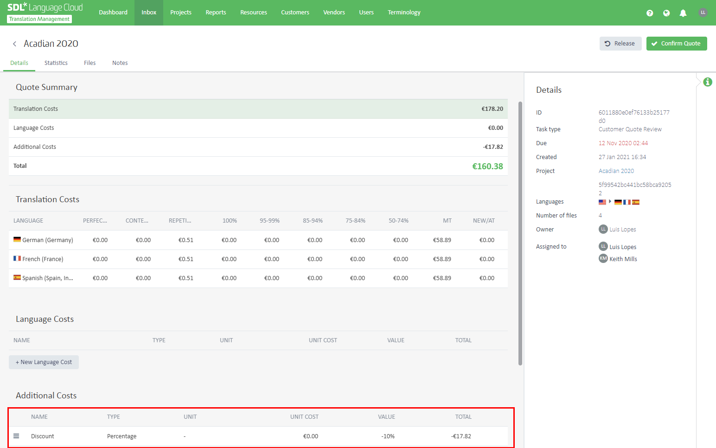Click German MT cost €58.89

click(x=442, y=240)
